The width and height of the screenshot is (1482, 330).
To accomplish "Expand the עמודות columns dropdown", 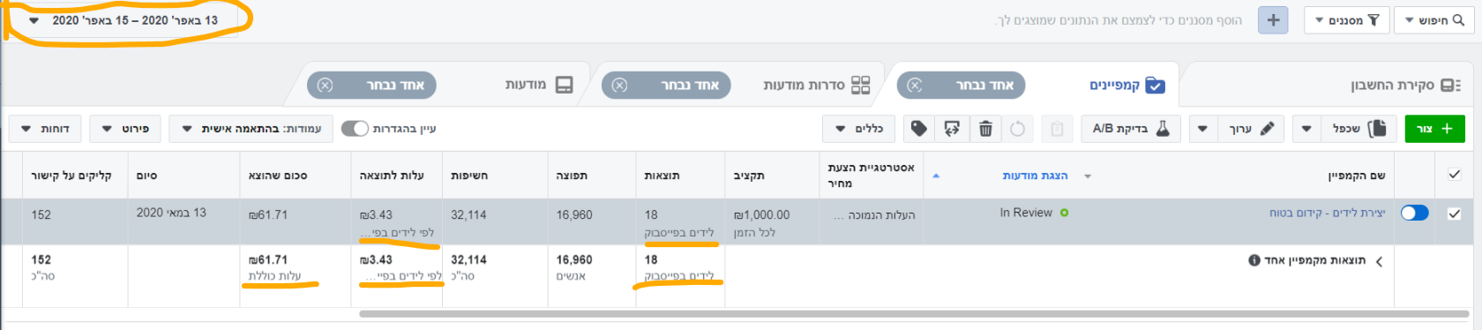I will click(x=251, y=129).
